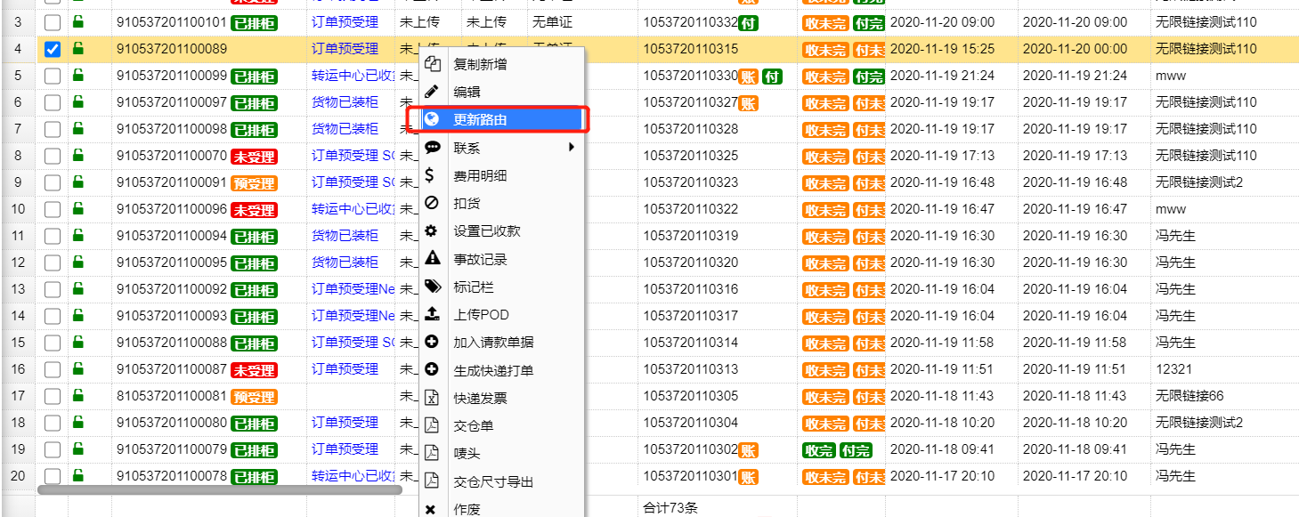This screenshot has height=517, width=1299.
Task: Click the 合计73条 total label
Action: click(x=672, y=508)
